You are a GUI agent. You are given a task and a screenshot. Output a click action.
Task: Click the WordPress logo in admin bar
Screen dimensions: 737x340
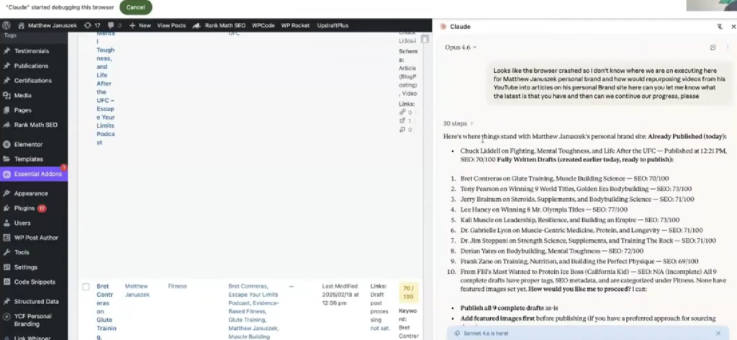click(6, 25)
